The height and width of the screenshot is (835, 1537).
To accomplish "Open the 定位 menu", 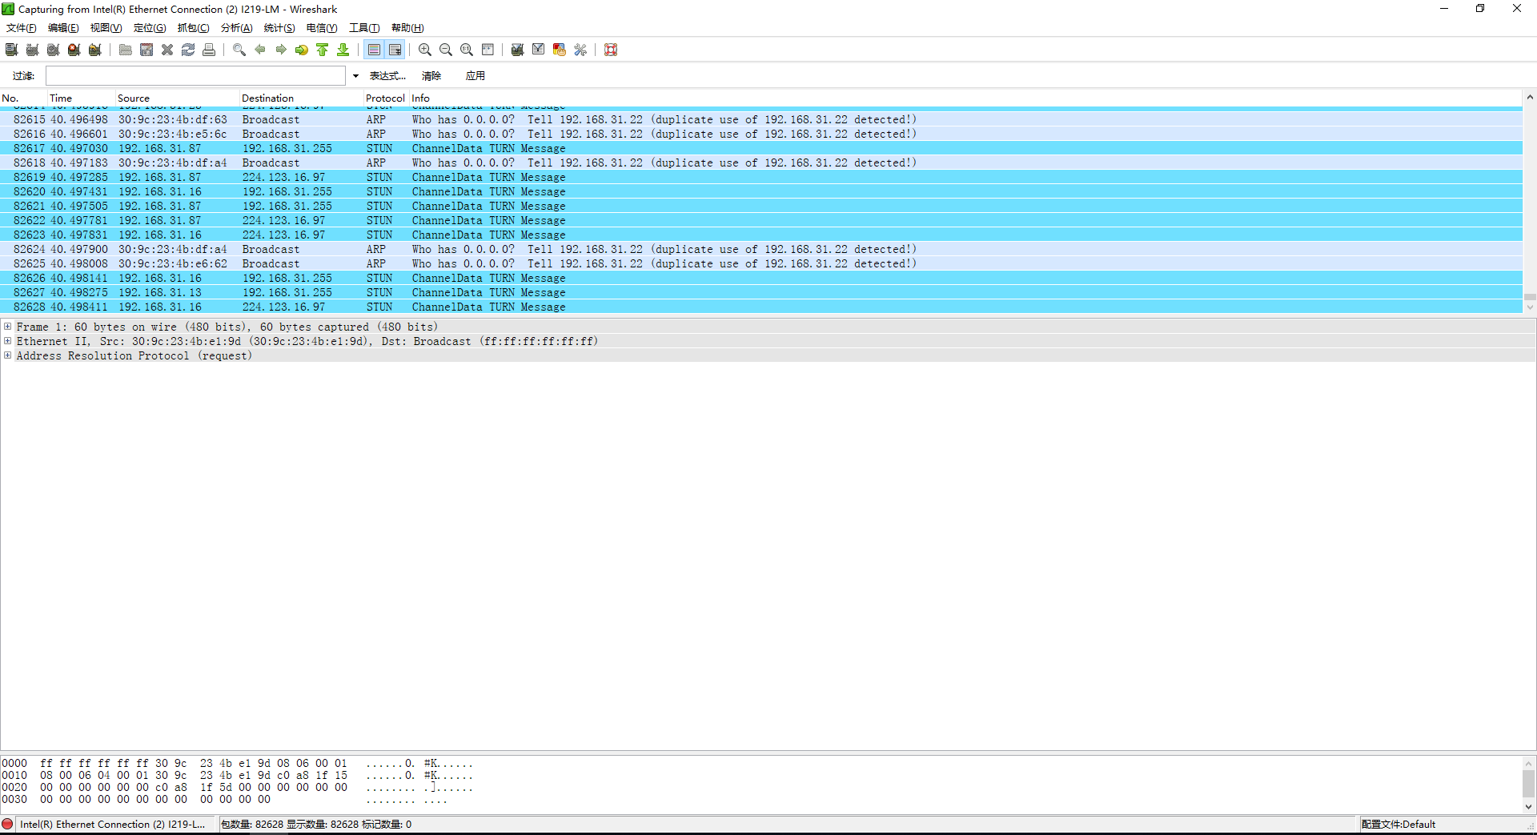I will pyautogui.click(x=150, y=28).
